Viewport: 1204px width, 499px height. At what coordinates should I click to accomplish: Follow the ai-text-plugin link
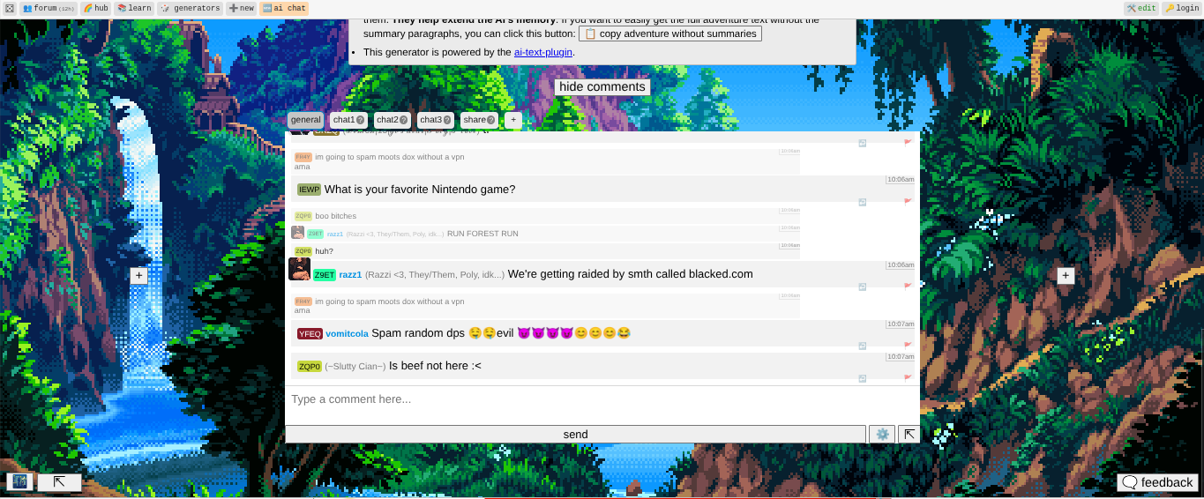(x=543, y=52)
